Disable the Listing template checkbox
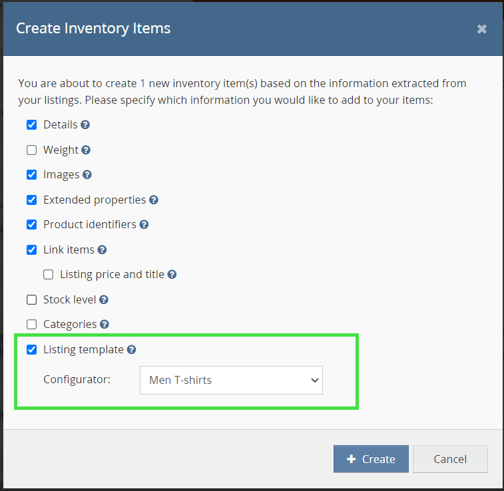504x491 pixels. click(31, 349)
